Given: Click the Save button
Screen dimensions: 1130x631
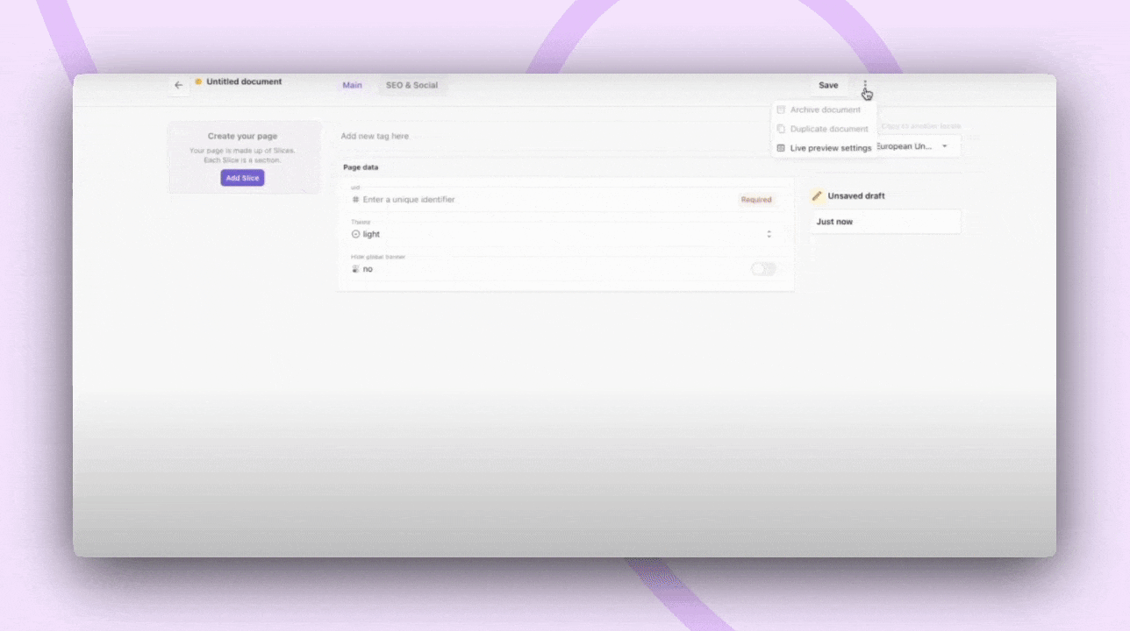Looking at the screenshot, I should [x=828, y=85].
